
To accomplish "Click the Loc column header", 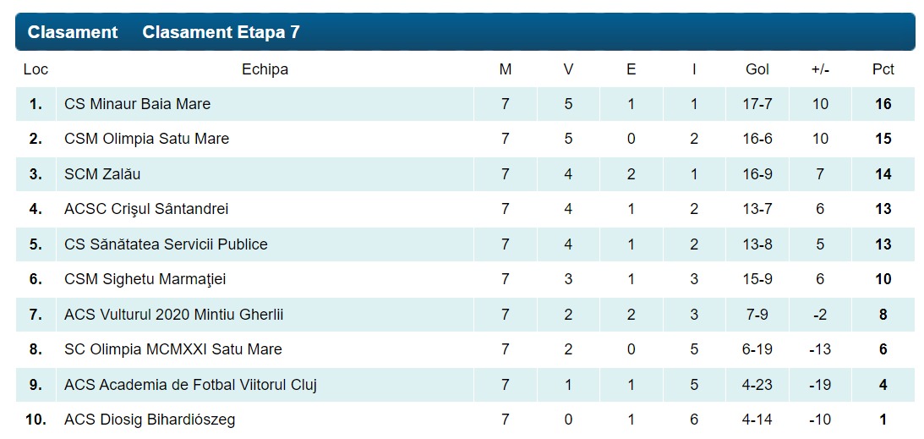I will point(36,69).
